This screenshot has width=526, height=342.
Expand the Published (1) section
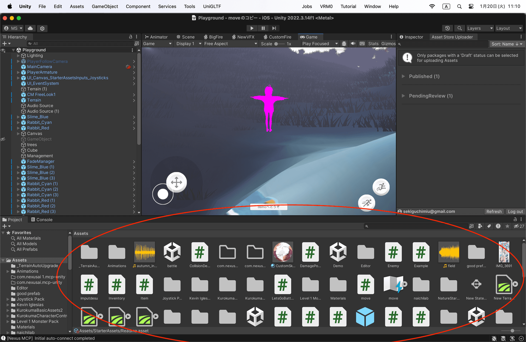pyautogui.click(x=403, y=76)
